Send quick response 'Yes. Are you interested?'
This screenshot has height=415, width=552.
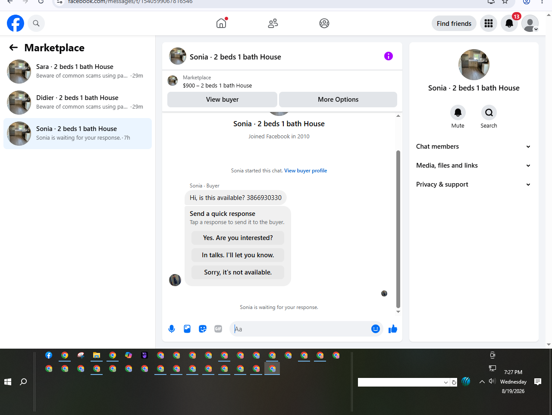pos(238,238)
